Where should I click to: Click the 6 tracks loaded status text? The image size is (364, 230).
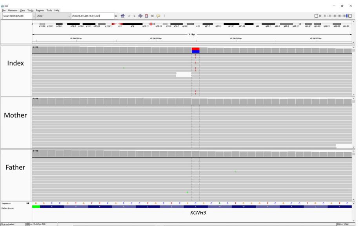pos(7,224)
